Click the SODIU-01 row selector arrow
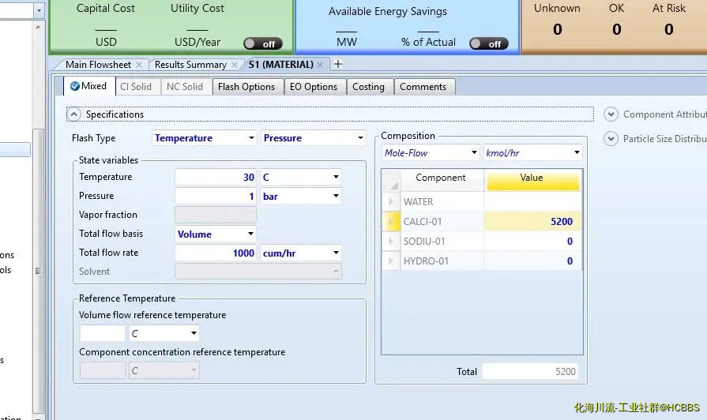Screen dimensions: 707x420 click(391, 242)
